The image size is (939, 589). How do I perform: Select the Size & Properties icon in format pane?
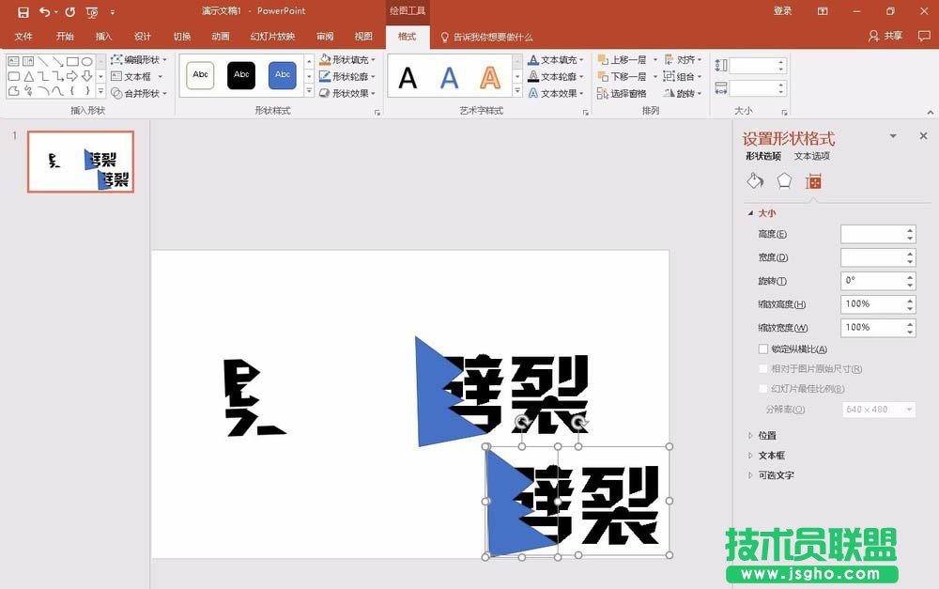[813, 180]
